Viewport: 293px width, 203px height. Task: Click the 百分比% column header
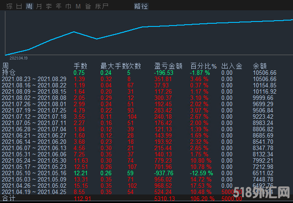click(x=203, y=66)
